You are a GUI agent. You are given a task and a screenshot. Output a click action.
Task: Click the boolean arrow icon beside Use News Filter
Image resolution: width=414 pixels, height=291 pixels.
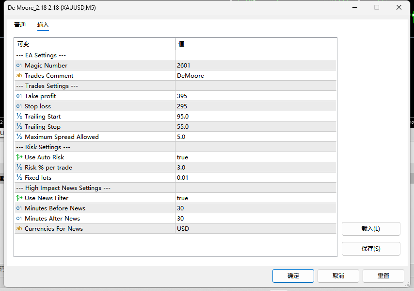19,198
